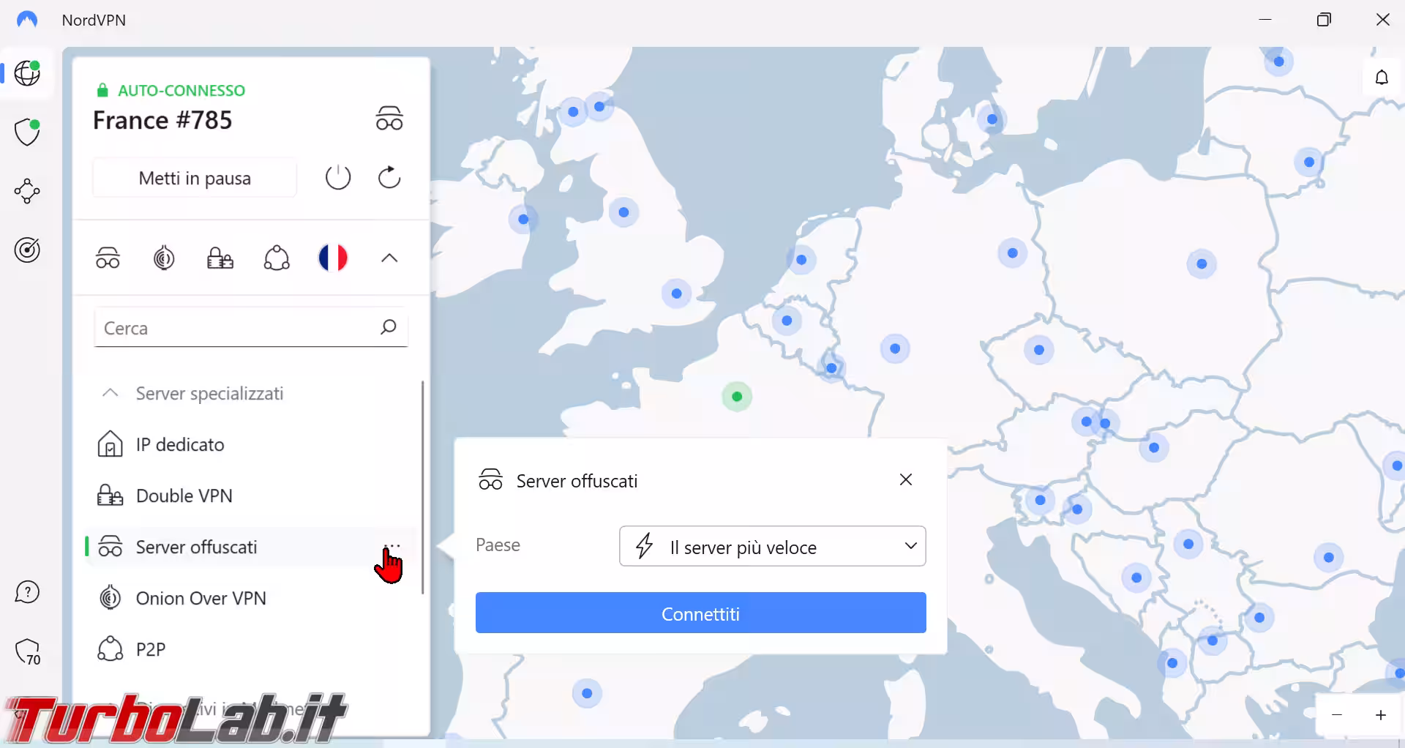Zoom out the map with minus button
Screen dimensions: 1405x748
pyautogui.click(x=1337, y=715)
